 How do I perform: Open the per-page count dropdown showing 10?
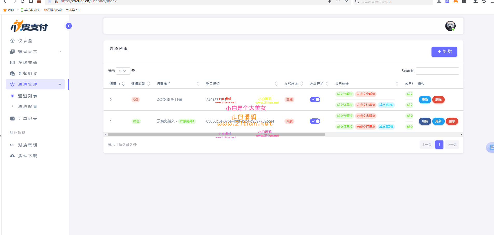[123, 71]
